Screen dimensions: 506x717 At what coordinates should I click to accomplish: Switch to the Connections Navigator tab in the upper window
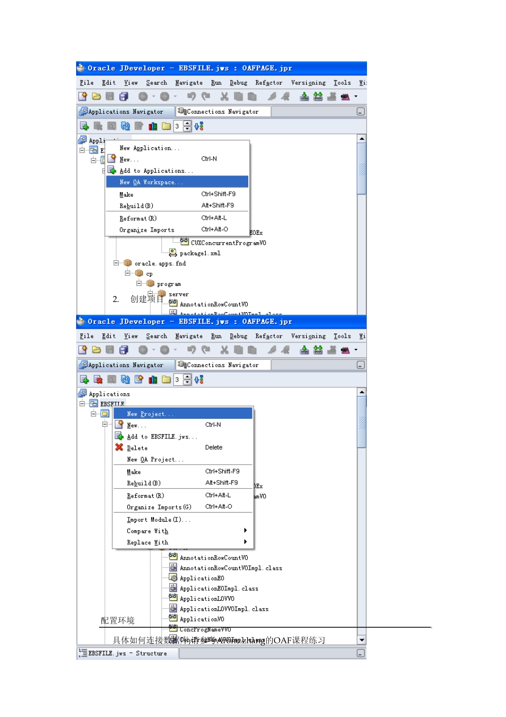point(223,111)
